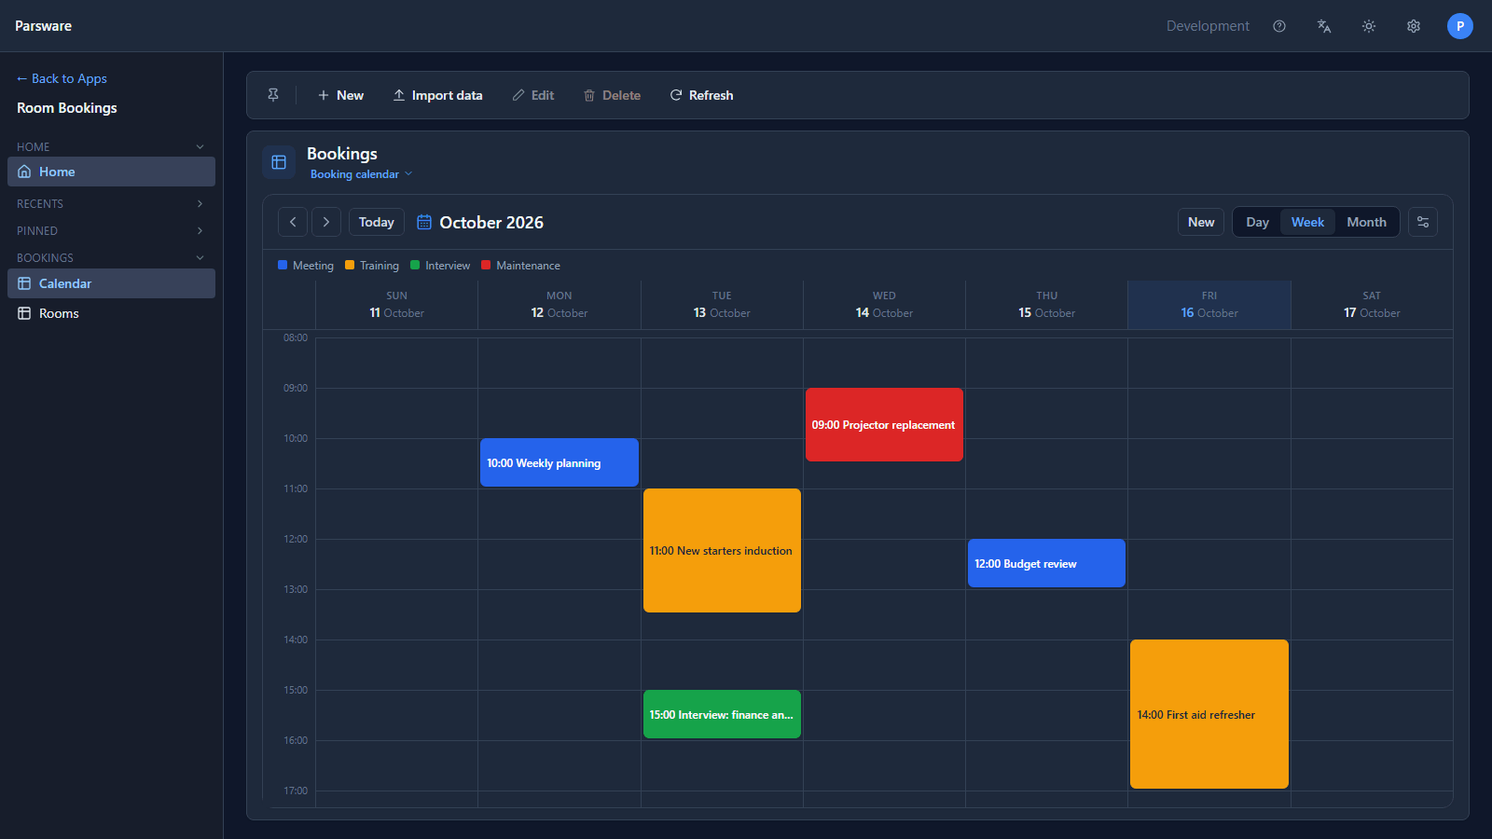Screen dimensions: 1492x839
Task: Toggle the light/dark theme icon
Action: click(1369, 26)
